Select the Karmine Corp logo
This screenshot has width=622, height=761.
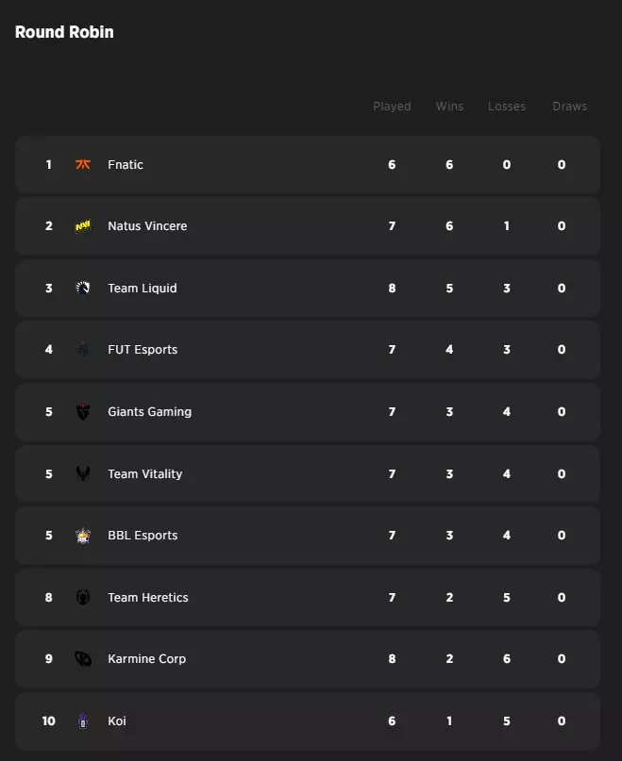tap(83, 658)
